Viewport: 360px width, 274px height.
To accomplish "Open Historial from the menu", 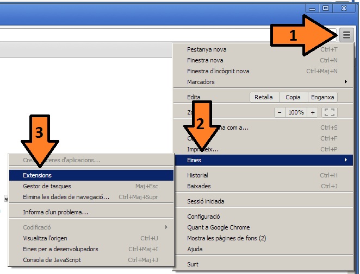I will click(x=263, y=175).
